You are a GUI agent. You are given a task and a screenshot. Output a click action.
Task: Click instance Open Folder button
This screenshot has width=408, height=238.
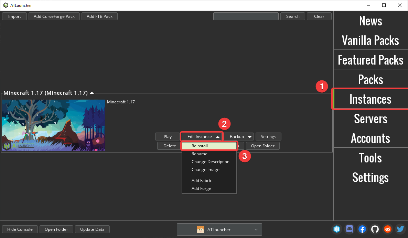click(262, 146)
